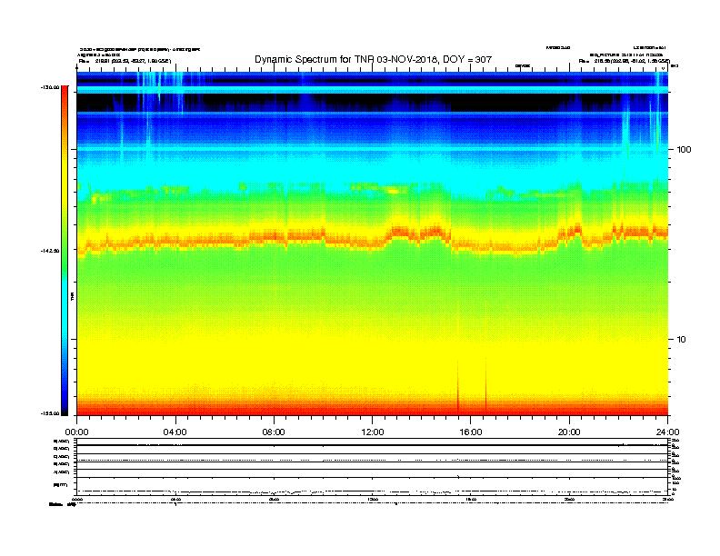
Task: Click the lower strip-chart housekeeping panel
Action: click(x=373, y=467)
